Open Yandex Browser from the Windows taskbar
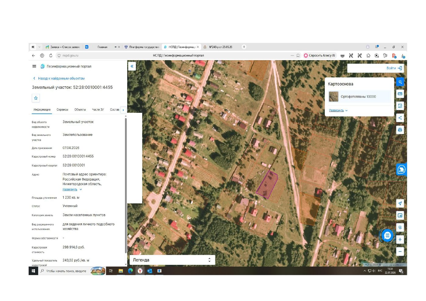 140,271
